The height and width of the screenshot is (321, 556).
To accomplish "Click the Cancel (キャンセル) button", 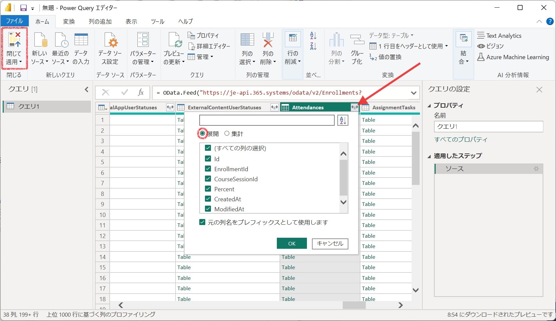I will tap(330, 243).
